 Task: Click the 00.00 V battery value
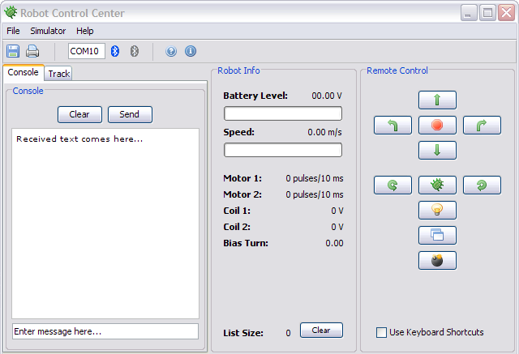327,96
